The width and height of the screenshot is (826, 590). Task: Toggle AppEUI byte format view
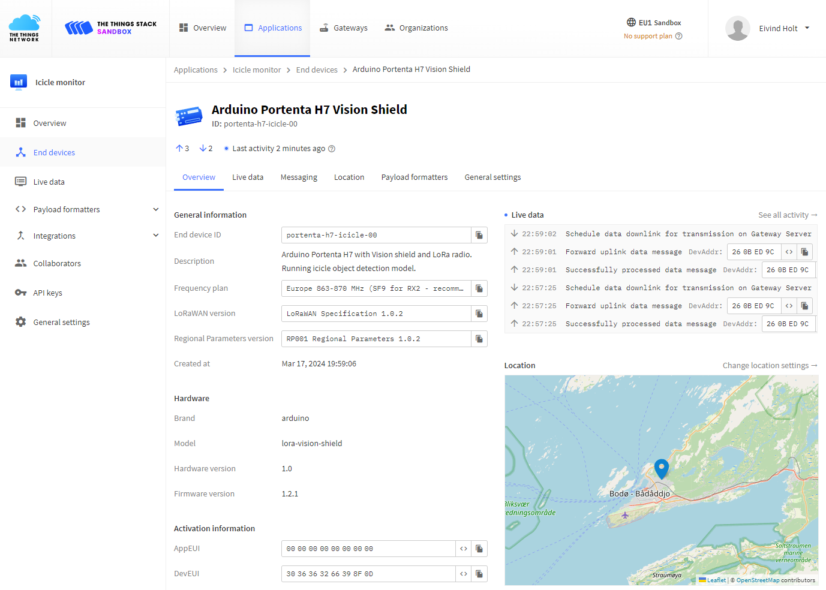463,549
